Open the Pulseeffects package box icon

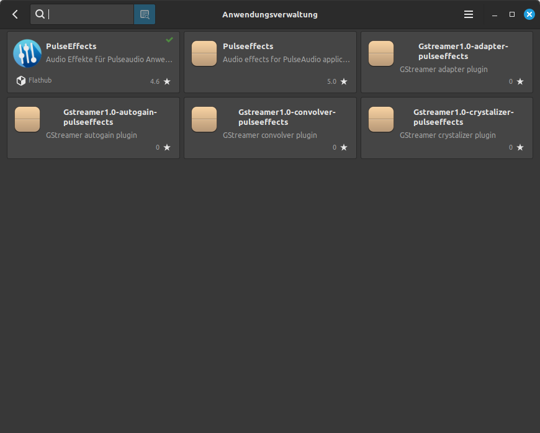pos(204,53)
